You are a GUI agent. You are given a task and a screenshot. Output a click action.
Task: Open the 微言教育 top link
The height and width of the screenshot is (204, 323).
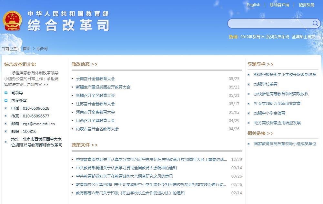pos(307,5)
